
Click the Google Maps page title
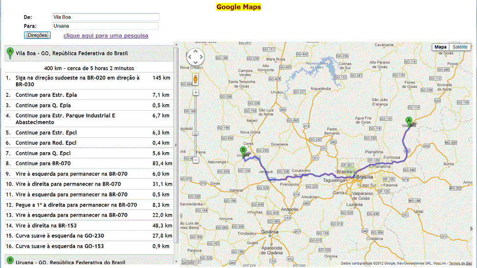coord(238,7)
